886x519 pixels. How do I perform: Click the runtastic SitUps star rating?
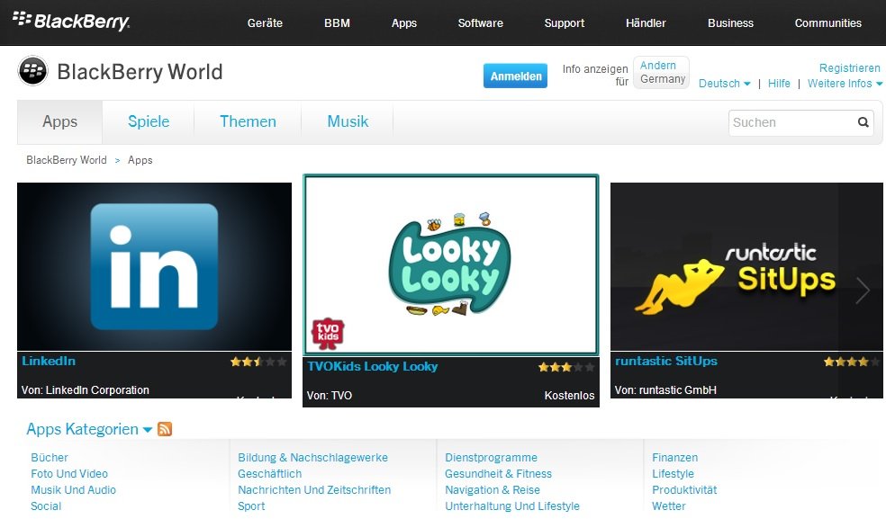pos(852,362)
